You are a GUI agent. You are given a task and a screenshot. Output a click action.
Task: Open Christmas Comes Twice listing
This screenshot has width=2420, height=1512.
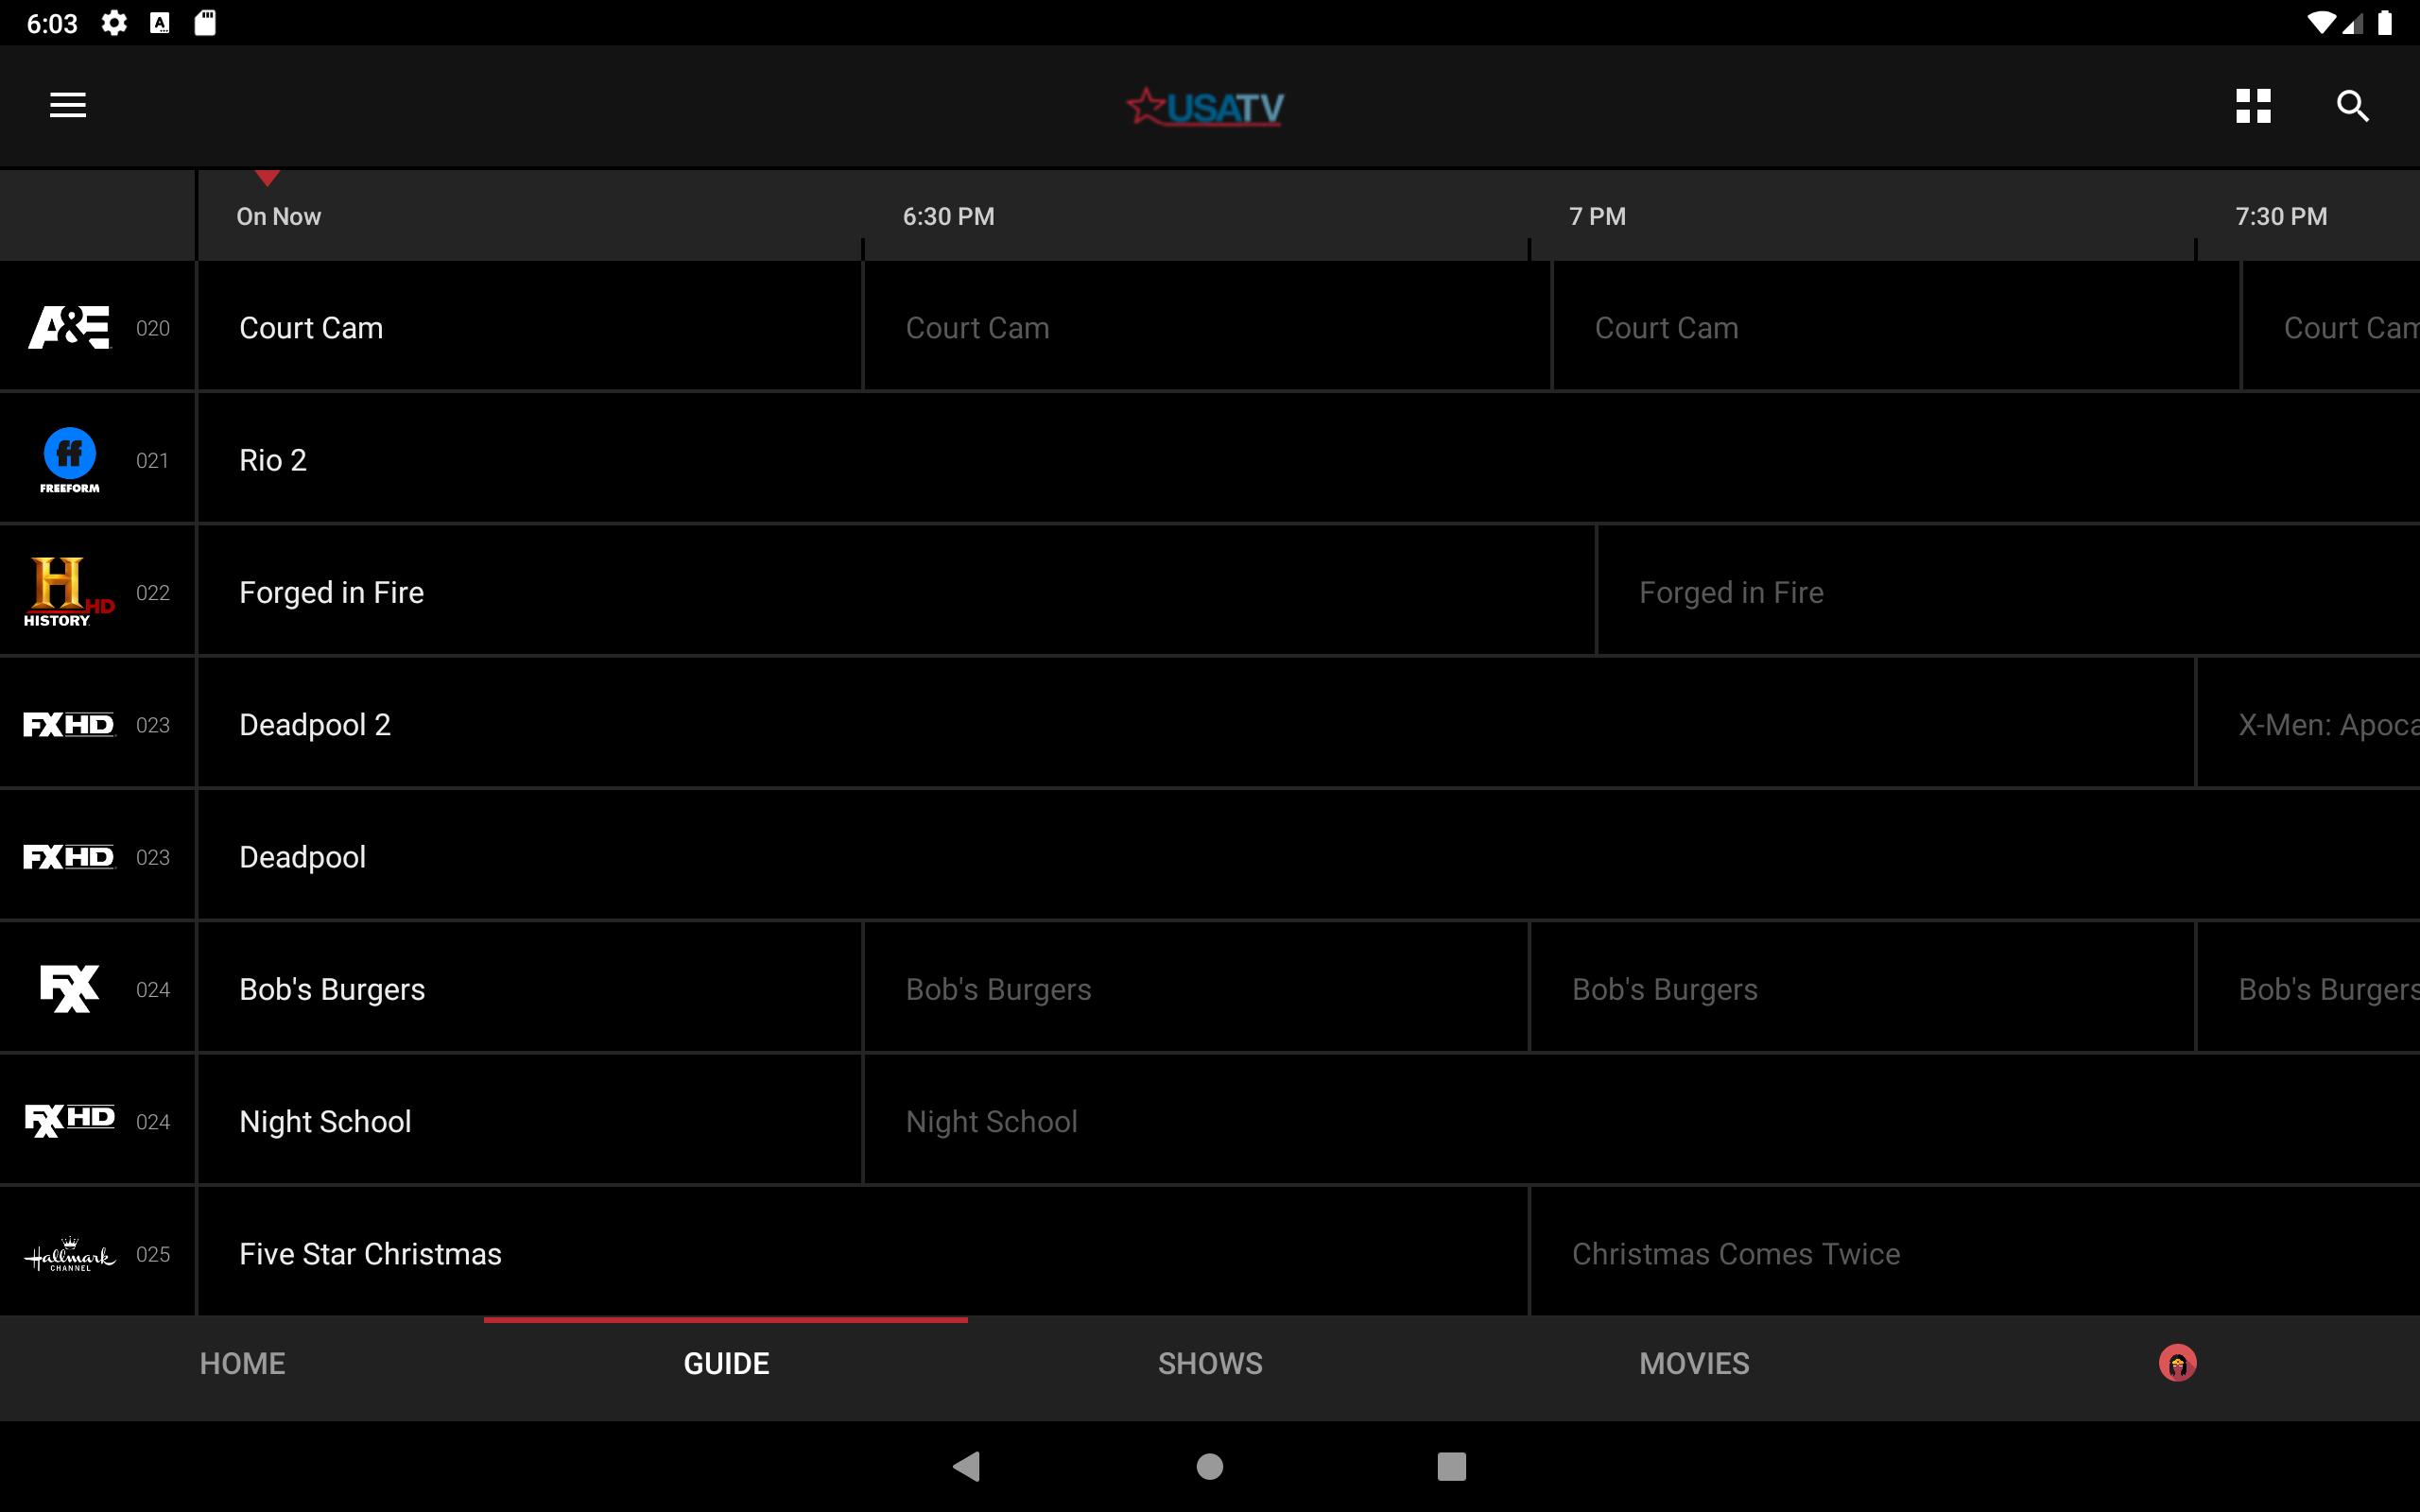pos(1976,1252)
